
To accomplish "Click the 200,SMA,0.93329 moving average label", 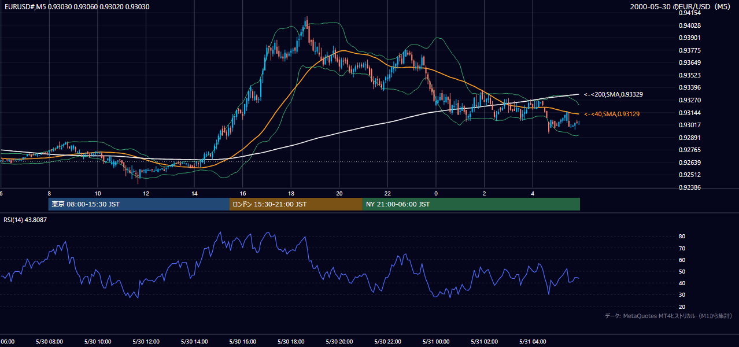I will 614,94.
